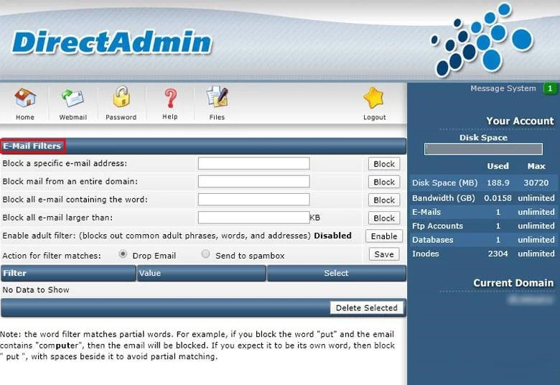Screen dimensions: 560x385
Task: Click the Select column header
Action: click(337, 273)
